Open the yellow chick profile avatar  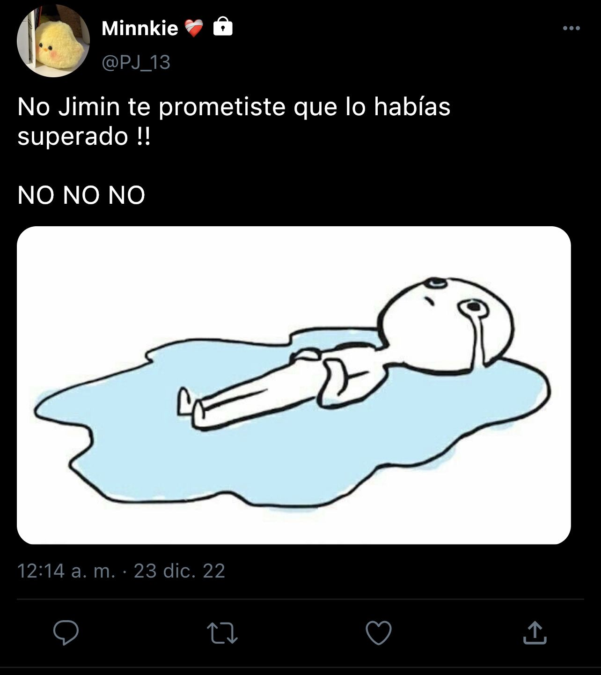53,41
